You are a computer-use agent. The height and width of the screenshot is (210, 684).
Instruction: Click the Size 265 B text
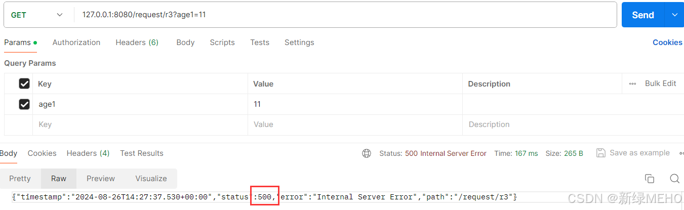(x=564, y=153)
